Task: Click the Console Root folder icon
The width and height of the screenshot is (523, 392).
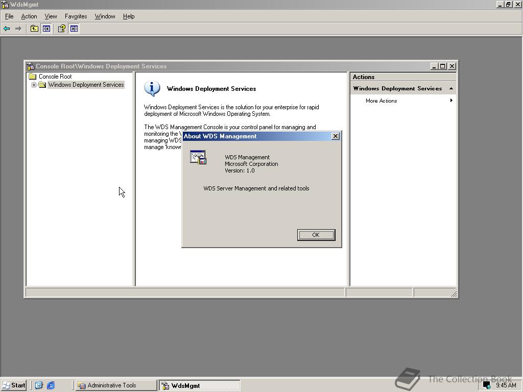Action: (32, 77)
